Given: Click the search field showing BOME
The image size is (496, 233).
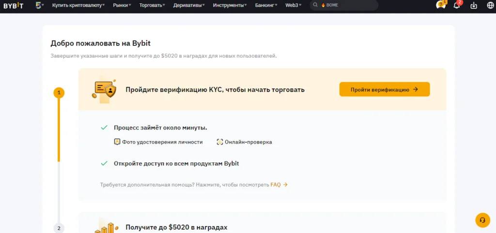Looking at the screenshot, I should tap(344, 5).
